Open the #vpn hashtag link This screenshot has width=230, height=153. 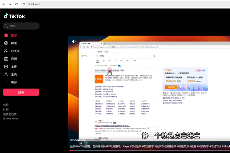pos(126,146)
